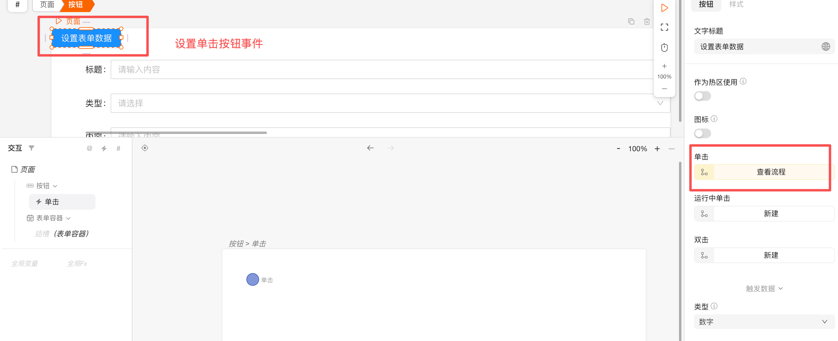The height and width of the screenshot is (341, 838).
Task: Click the lightning bolt icon in 交互 header
Action: pos(104,148)
